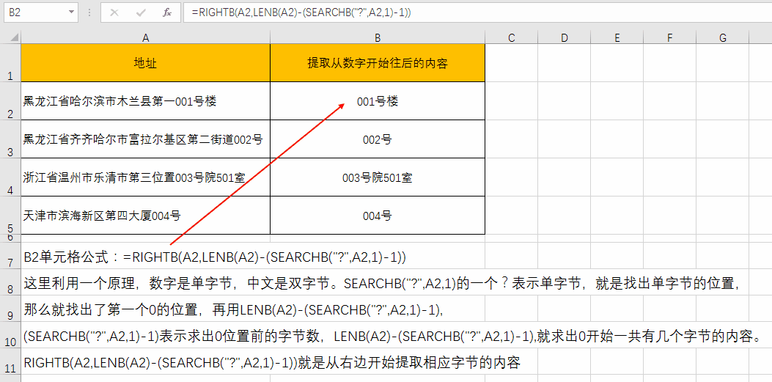Click inside the formula bar input

[x=477, y=12]
